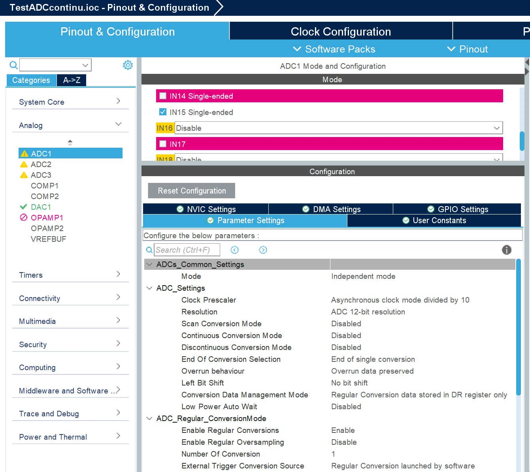This screenshot has height=472, width=530.
Task: Open the Software Packs menu
Action: (x=334, y=49)
